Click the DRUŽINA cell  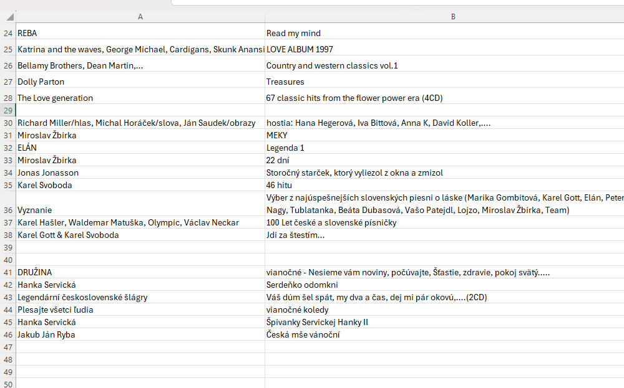(140, 272)
